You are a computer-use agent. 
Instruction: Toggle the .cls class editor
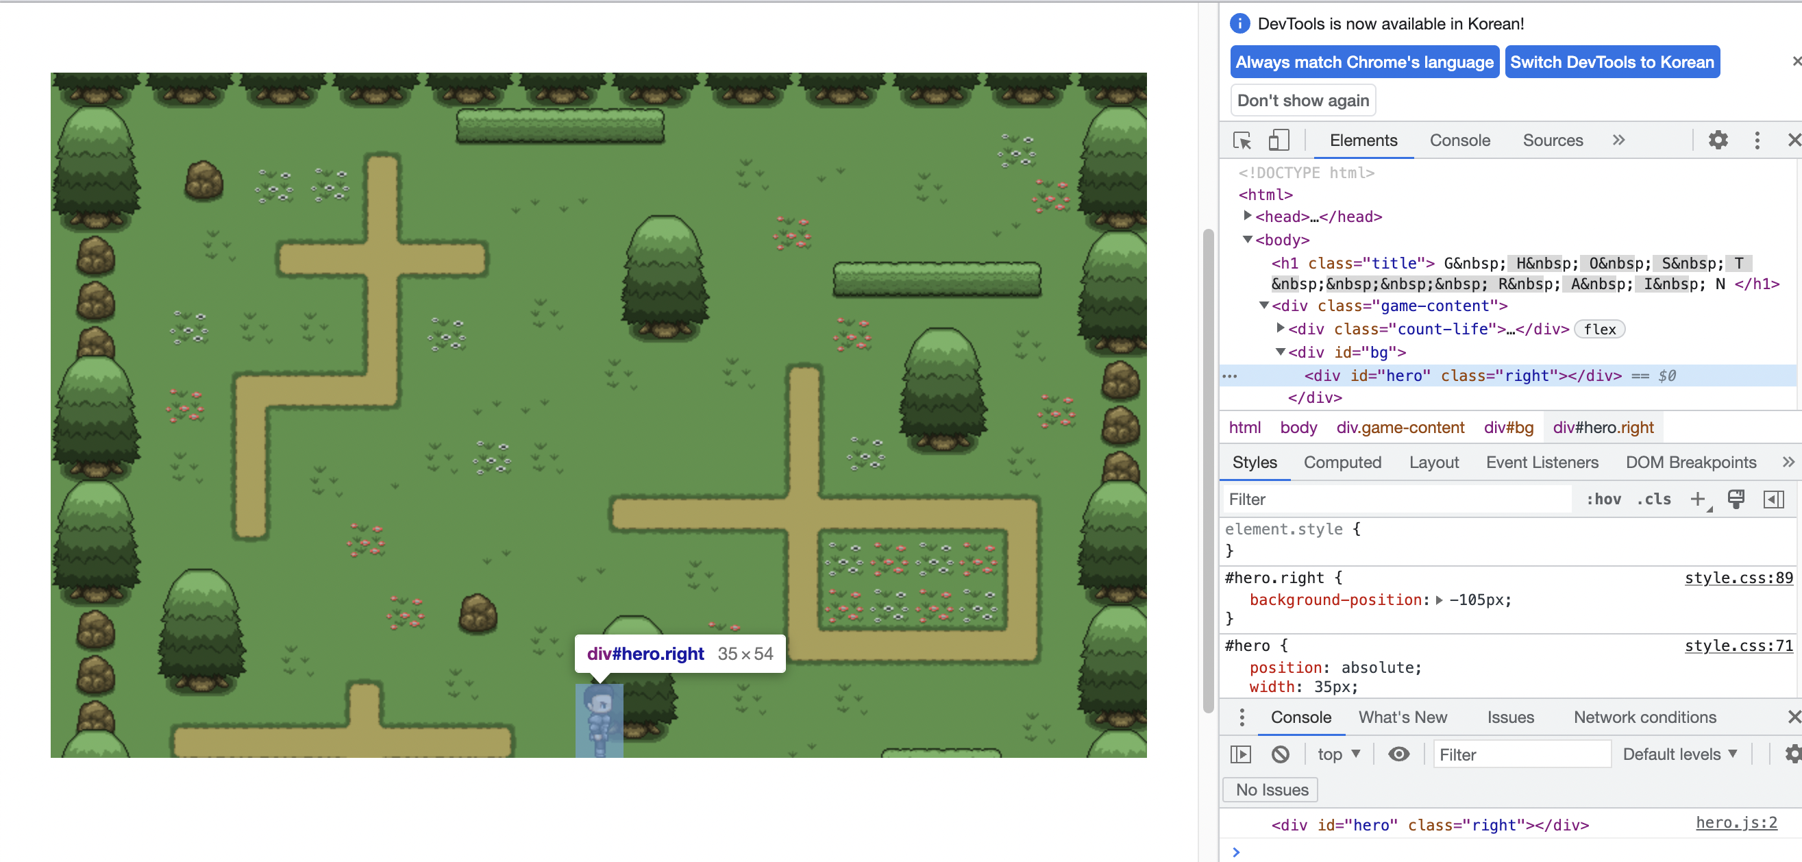(1654, 500)
